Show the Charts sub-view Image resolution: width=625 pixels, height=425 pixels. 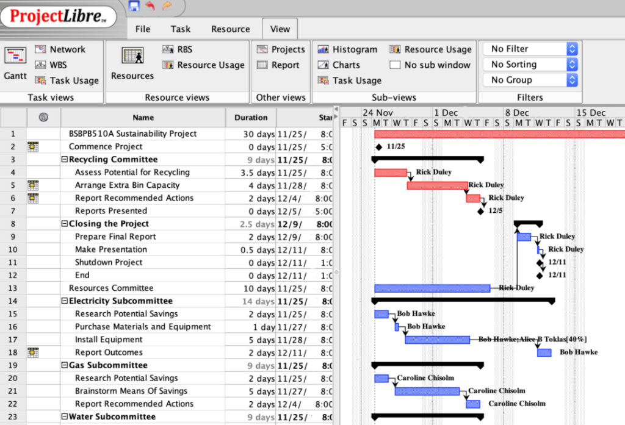pyautogui.click(x=339, y=65)
